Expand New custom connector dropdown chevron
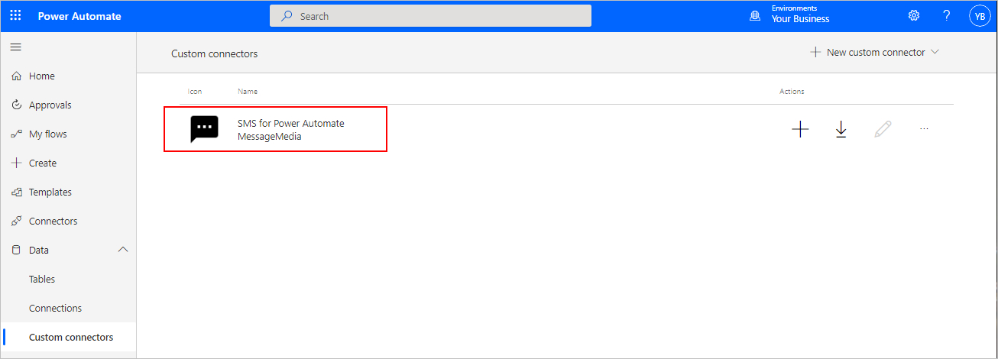The image size is (998, 359). [x=934, y=53]
